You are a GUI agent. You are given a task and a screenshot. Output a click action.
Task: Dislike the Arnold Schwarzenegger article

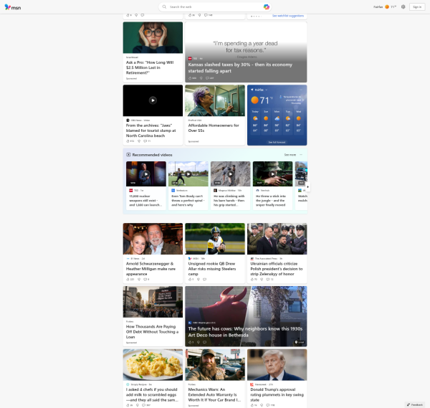click(x=139, y=280)
